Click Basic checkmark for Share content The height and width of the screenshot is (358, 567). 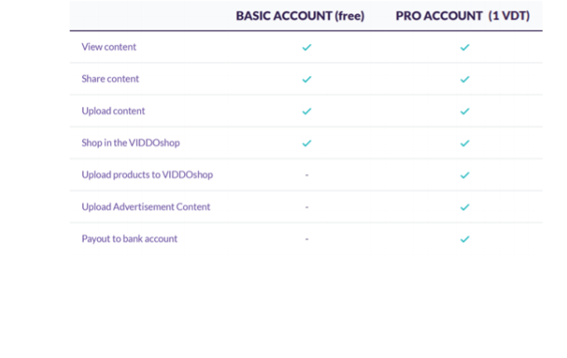coord(307,80)
